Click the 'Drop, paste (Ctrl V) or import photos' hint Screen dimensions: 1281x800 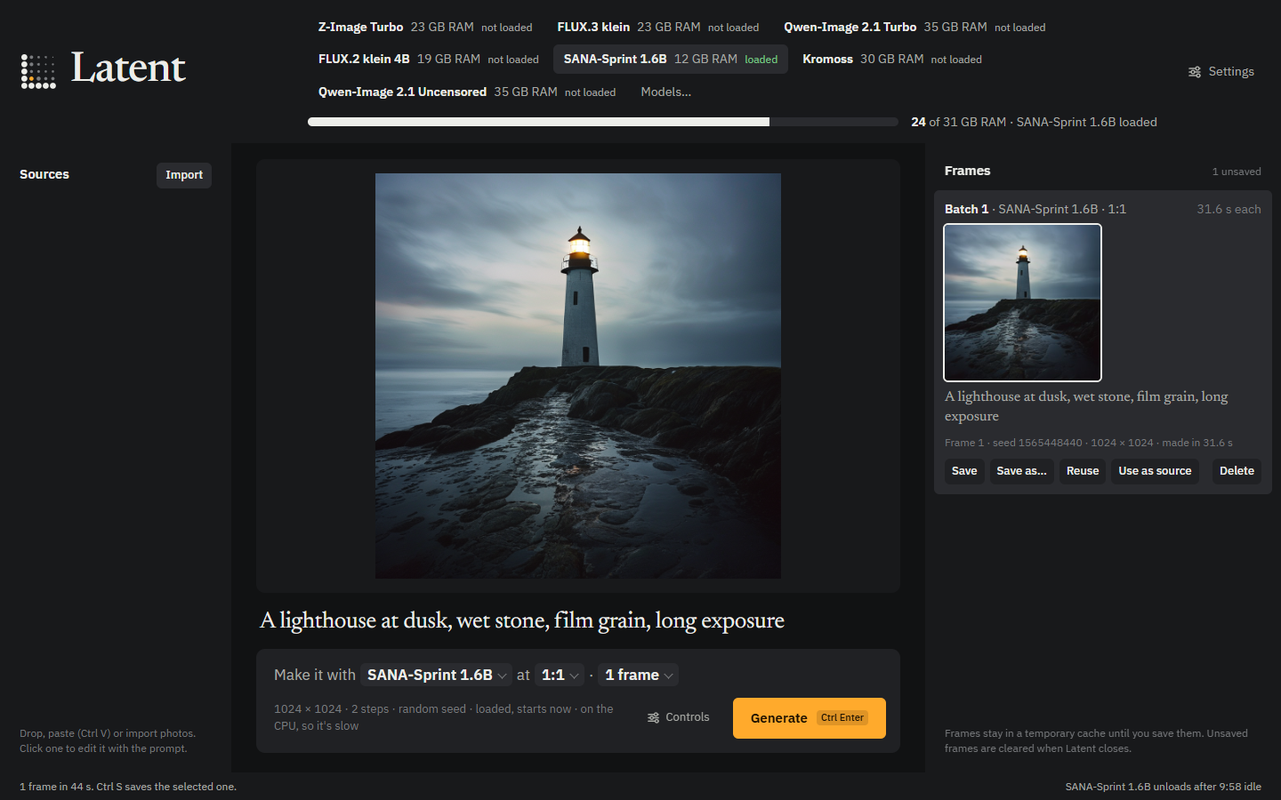108,741
